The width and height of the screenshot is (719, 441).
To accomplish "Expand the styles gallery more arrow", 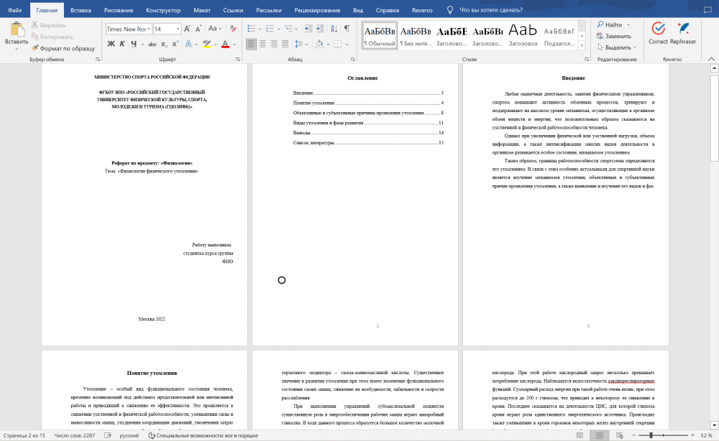I will pyautogui.click(x=582, y=46).
